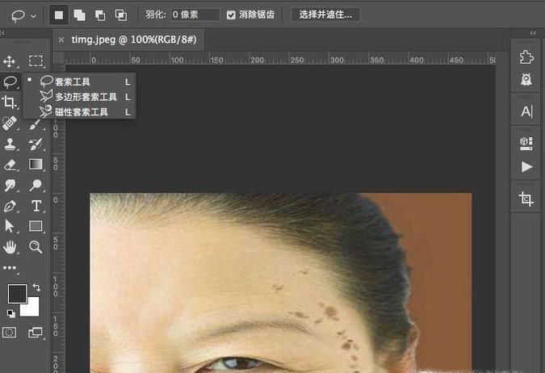Select the Crop tool in left toolbar
This screenshot has height=373, width=545.
(9, 103)
